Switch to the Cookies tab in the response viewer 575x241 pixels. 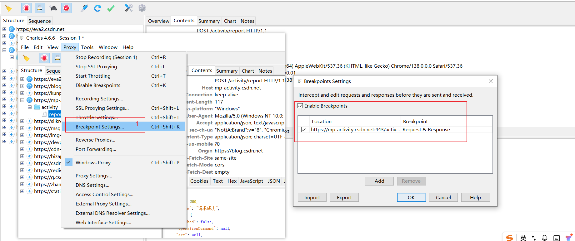pos(199,181)
